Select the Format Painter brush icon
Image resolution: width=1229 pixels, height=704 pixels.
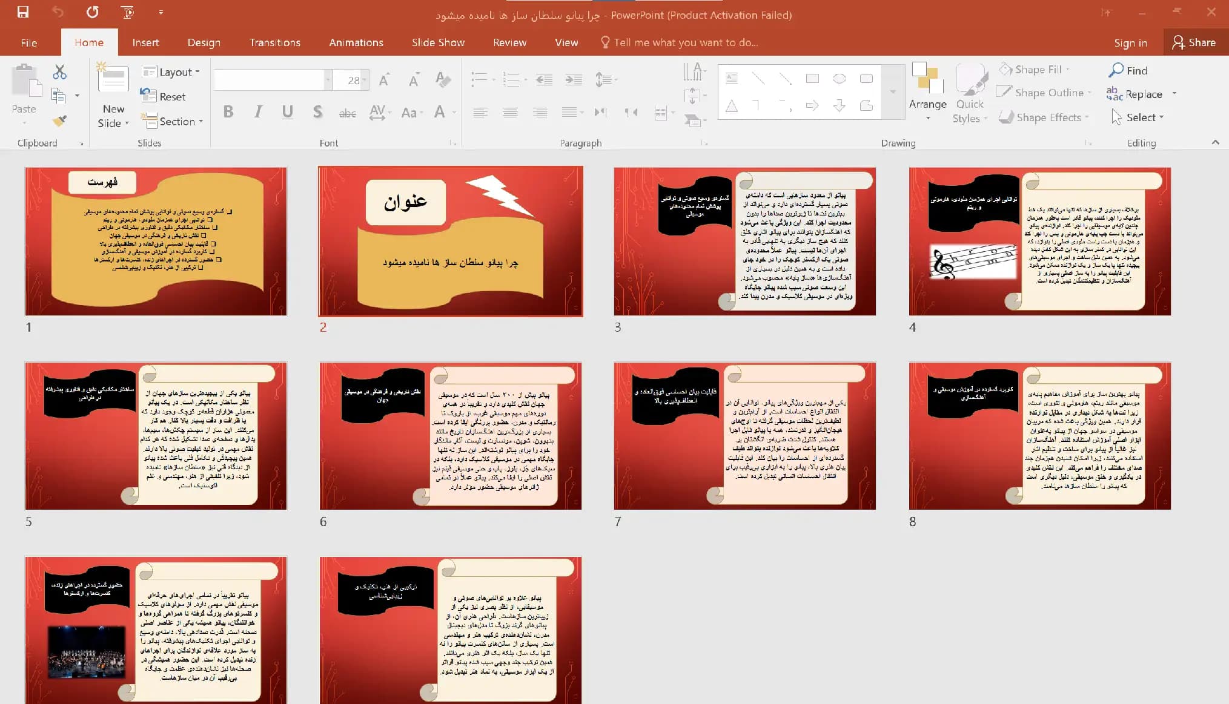(x=59, y=120)
